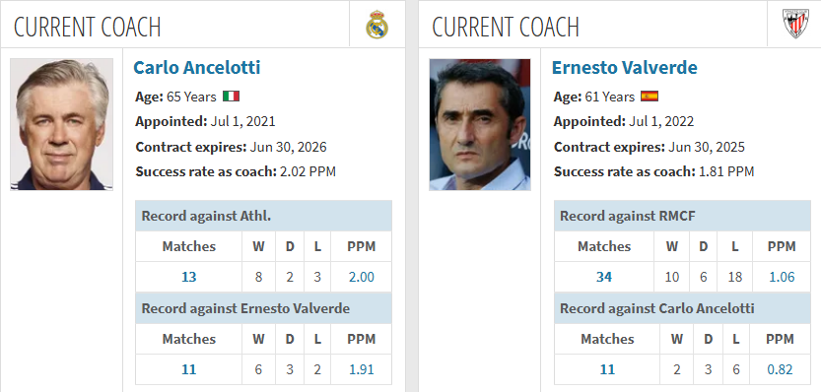Click the 1.91 PPM value link
This screenshot has width=821, height=392.
(362, 369)
